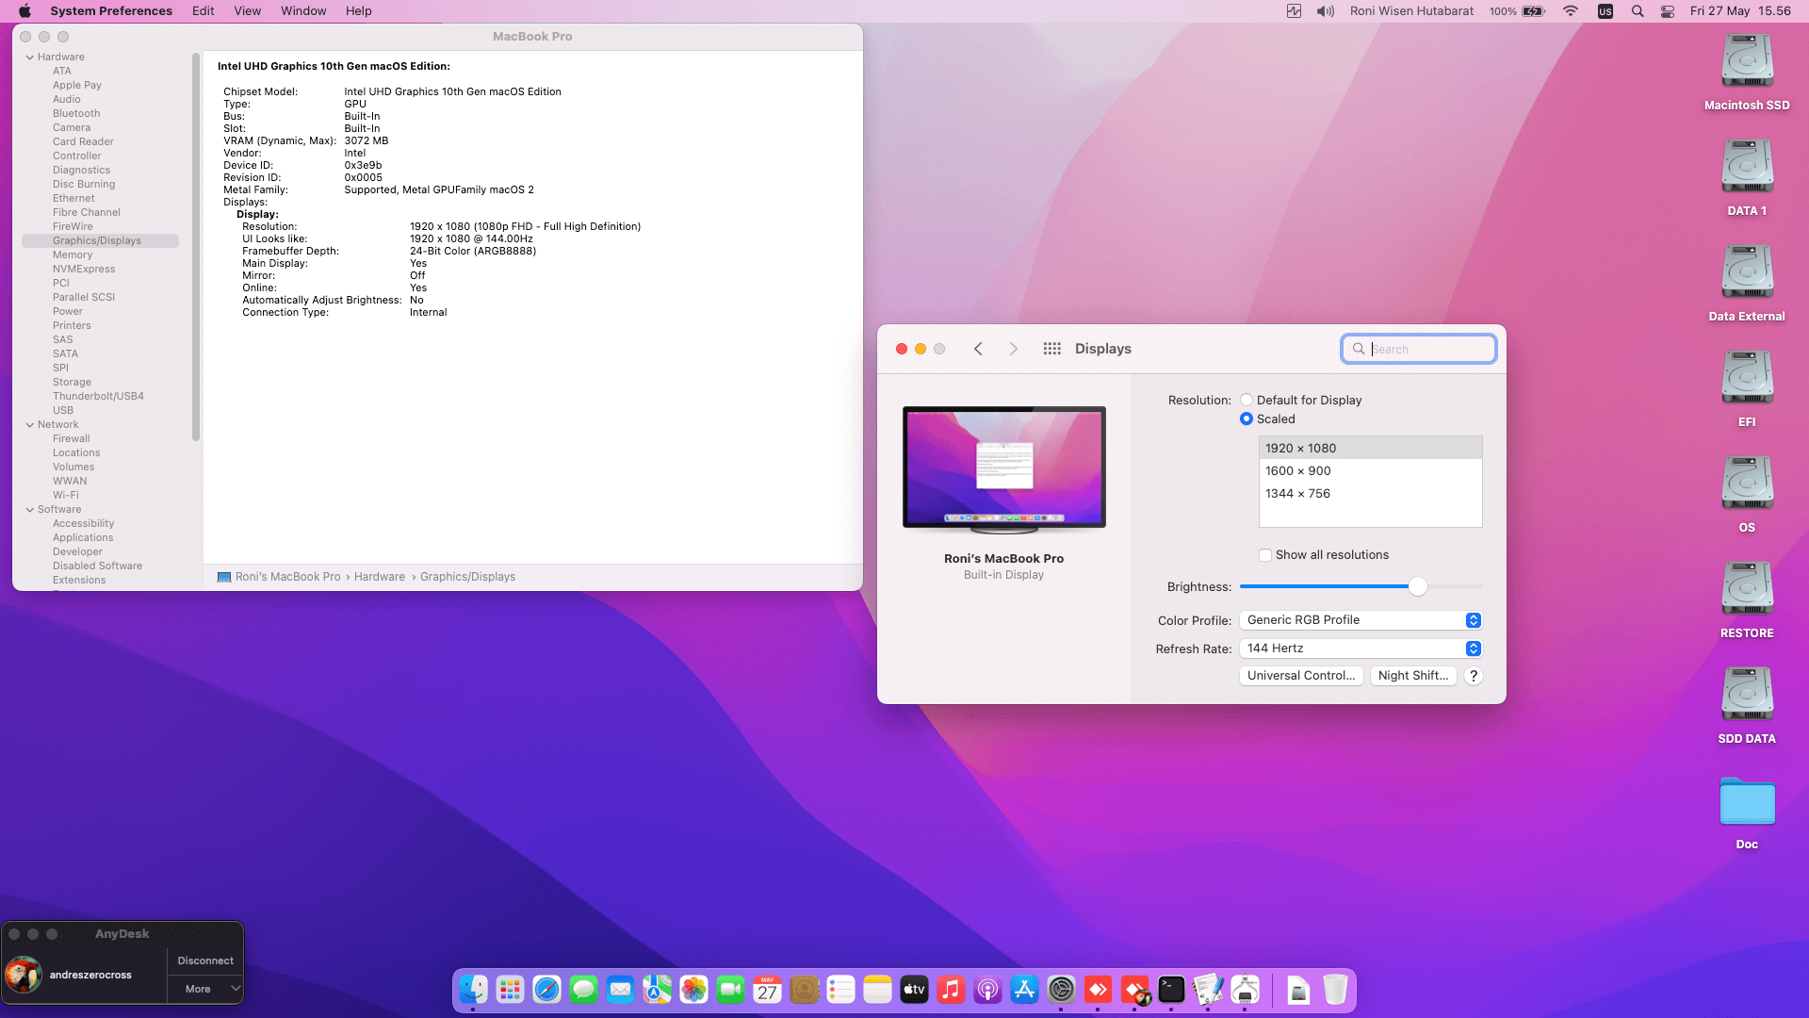Open the Refresh Rate dropdown

(1361, 649)
